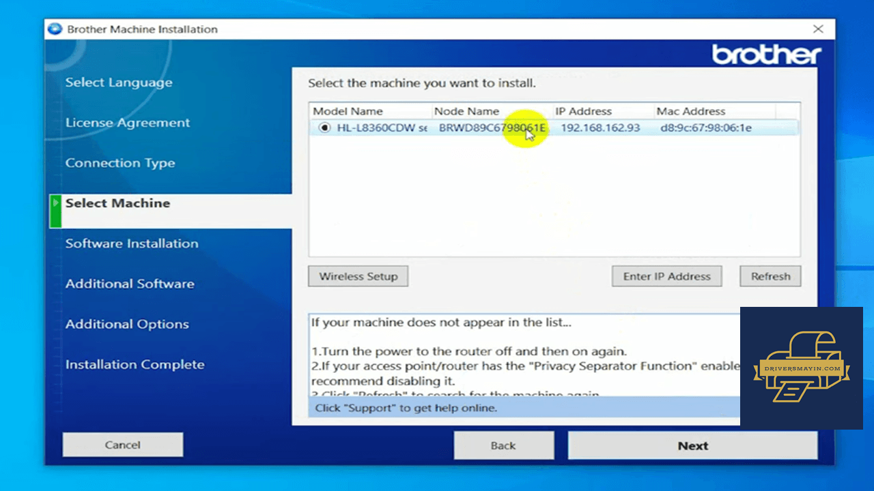Click the Installation Complete step
874x491 pixels.
(x=135, y=364)
